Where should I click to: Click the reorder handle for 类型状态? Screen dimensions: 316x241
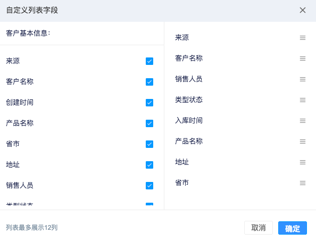coord(303,100)
